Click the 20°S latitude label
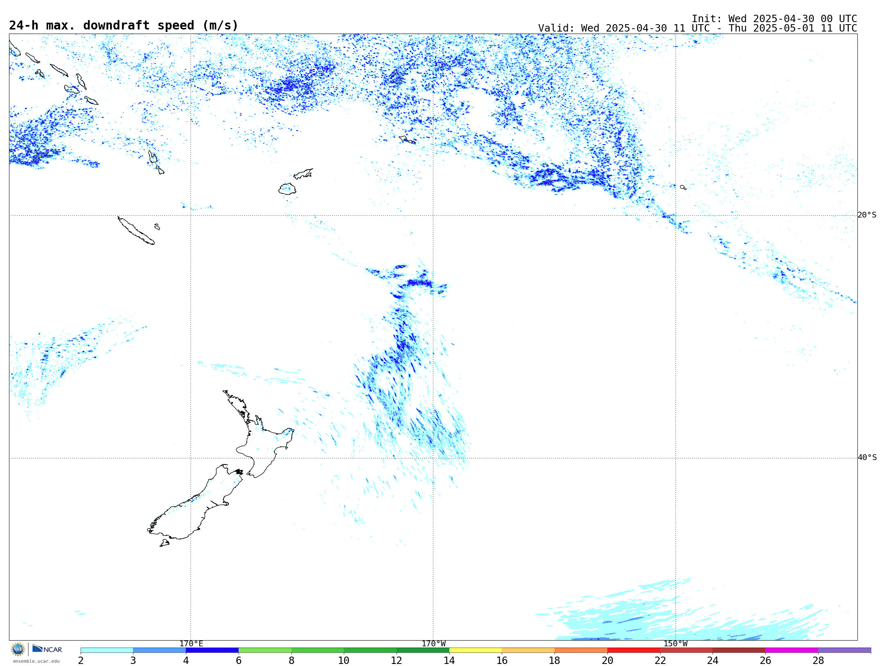Image resolution: width=884 pixels, height=666 pixels. pyautogui.click(x=867, y=215)
